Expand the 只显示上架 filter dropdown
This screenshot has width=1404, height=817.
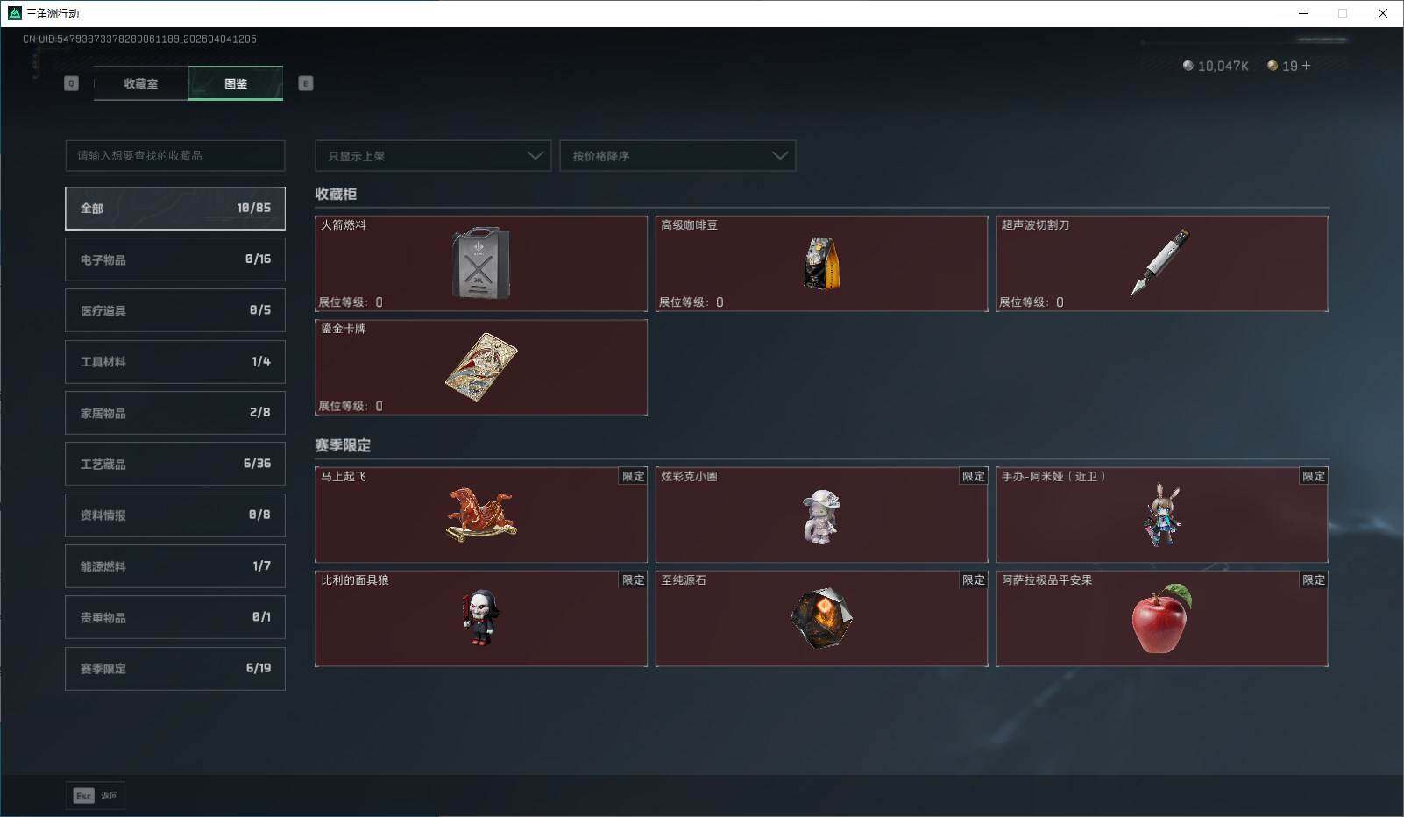pyautogui.click(x=433, y=156)
